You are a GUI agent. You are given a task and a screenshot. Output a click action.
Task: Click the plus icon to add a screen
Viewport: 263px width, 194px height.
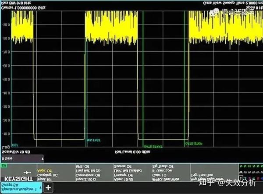coord(48,187)
